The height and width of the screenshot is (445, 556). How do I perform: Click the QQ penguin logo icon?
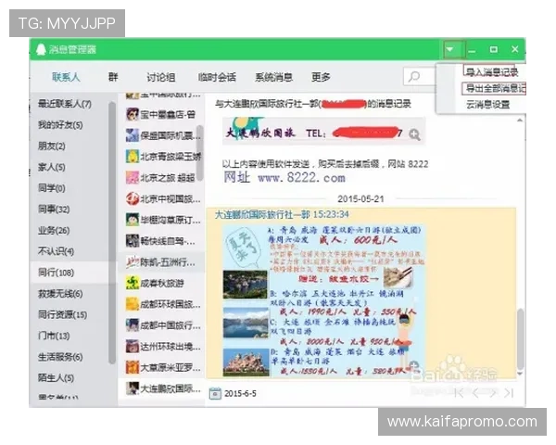[x=42, y=49]
